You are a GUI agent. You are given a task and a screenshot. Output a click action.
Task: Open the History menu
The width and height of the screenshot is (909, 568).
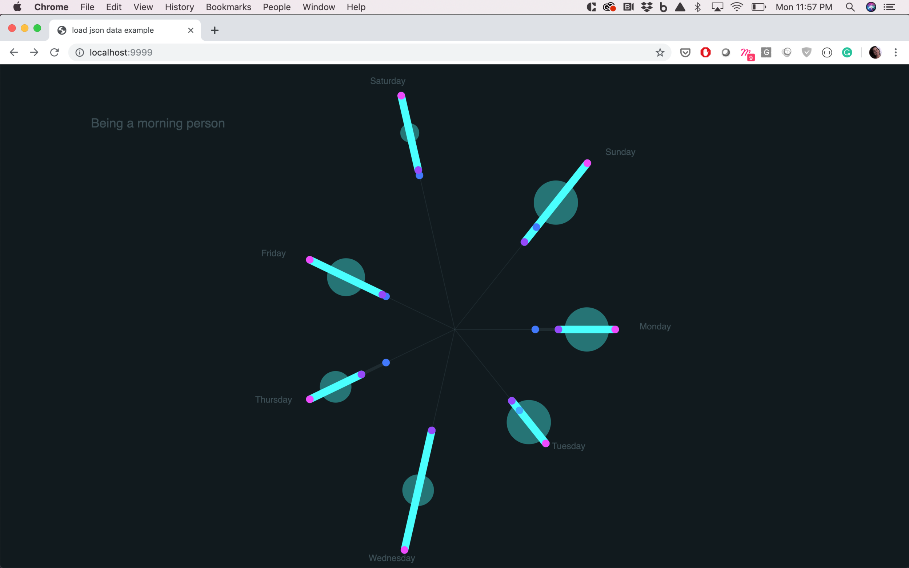pos(179,7)
